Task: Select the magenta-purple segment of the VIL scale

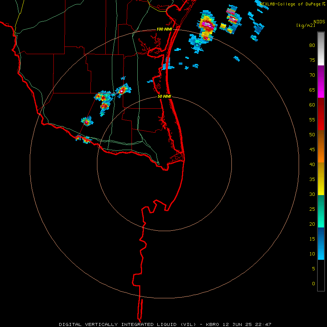Action: point(321,81)
